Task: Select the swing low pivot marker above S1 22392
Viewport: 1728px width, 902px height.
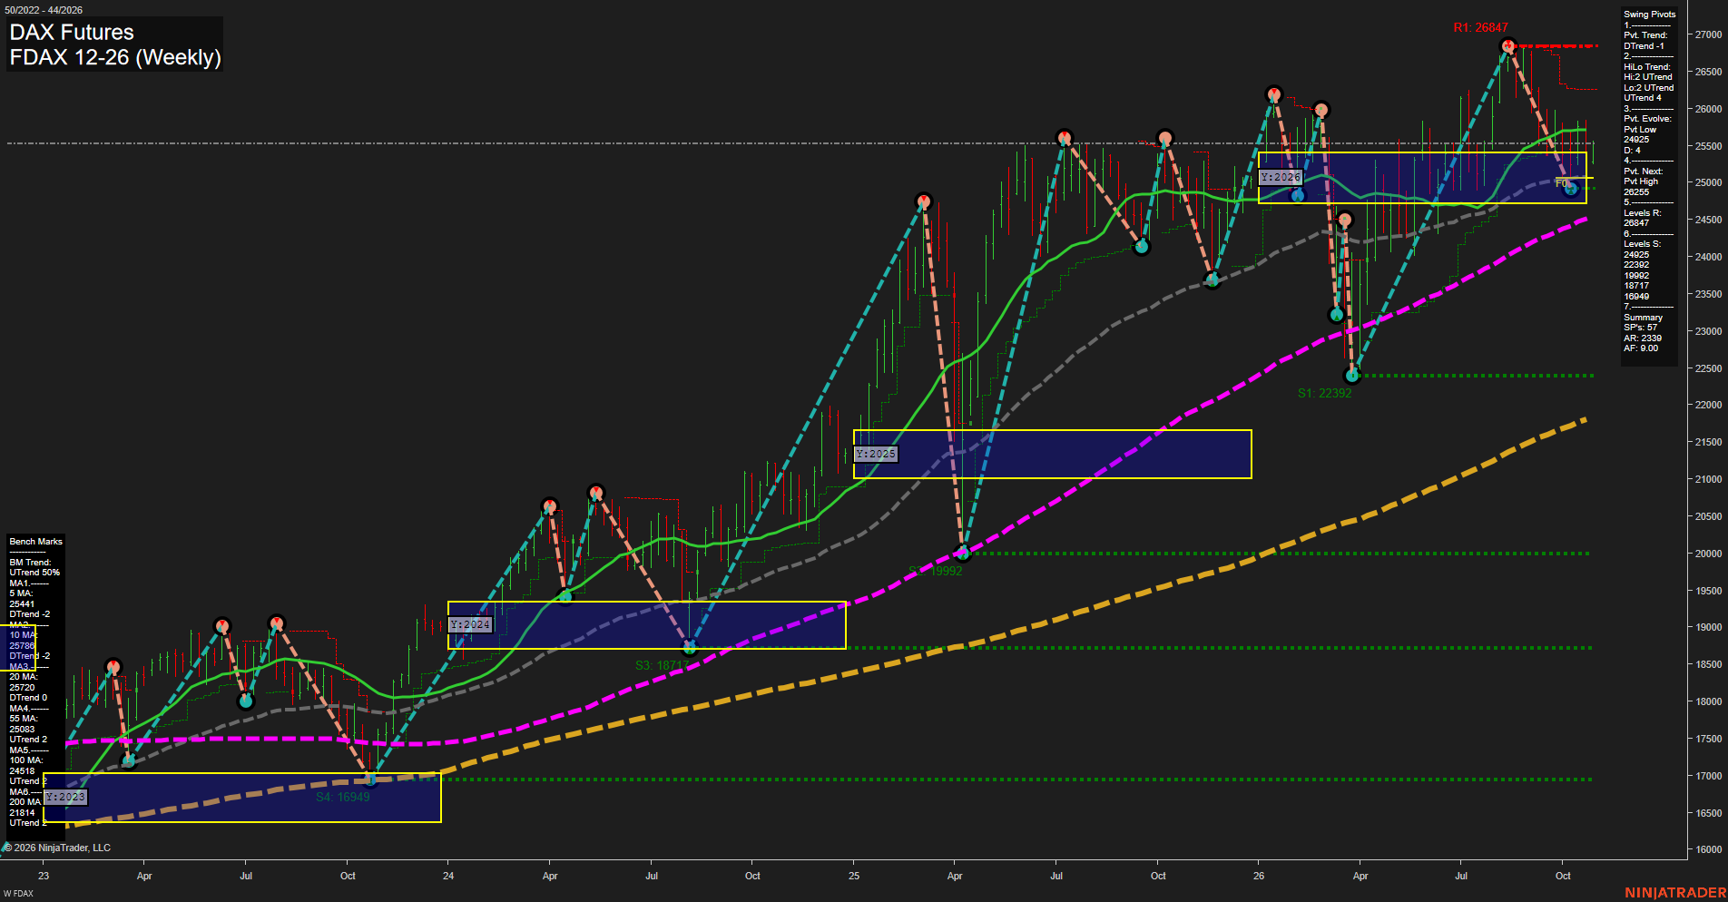Action: (1352, 375)
